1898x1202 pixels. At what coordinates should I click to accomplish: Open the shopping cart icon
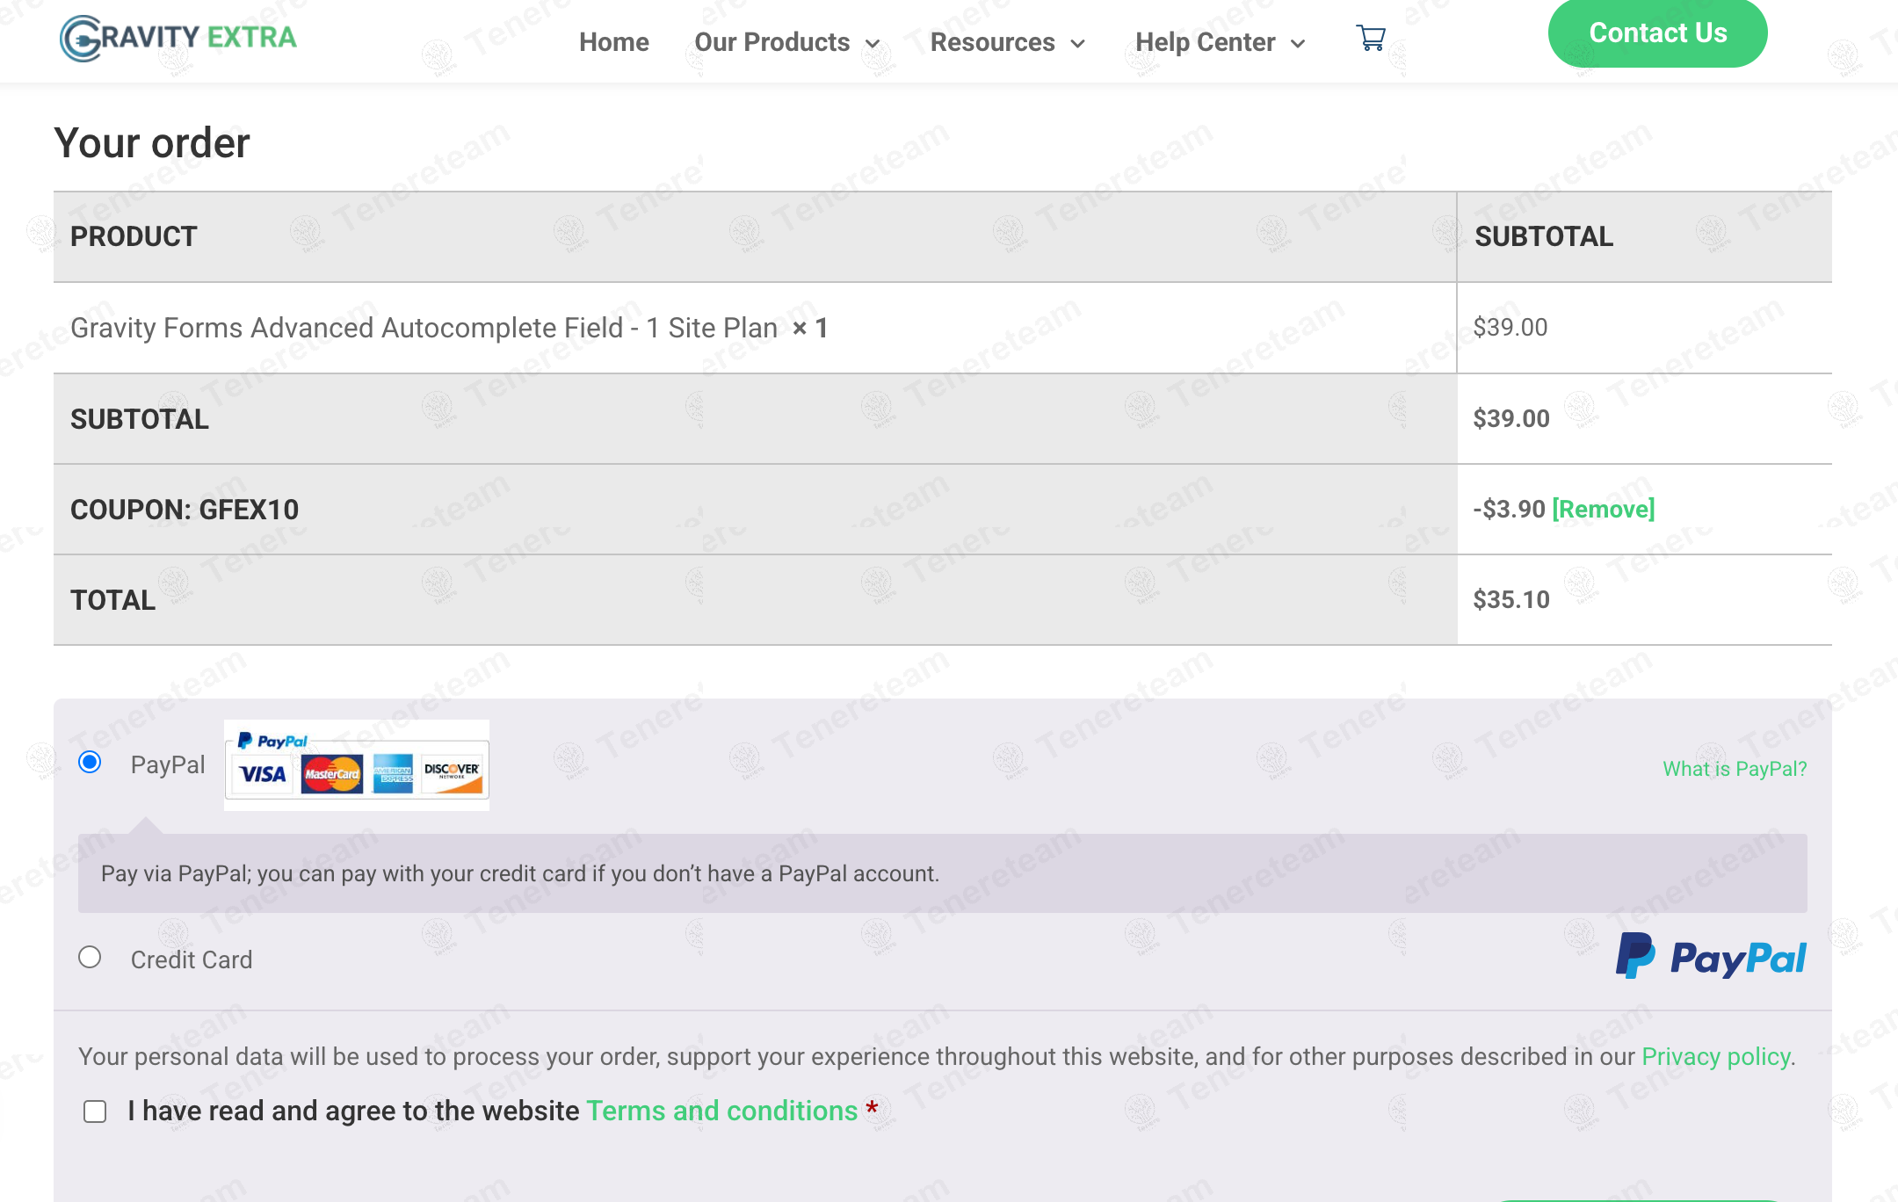(x=1370, y=38)
